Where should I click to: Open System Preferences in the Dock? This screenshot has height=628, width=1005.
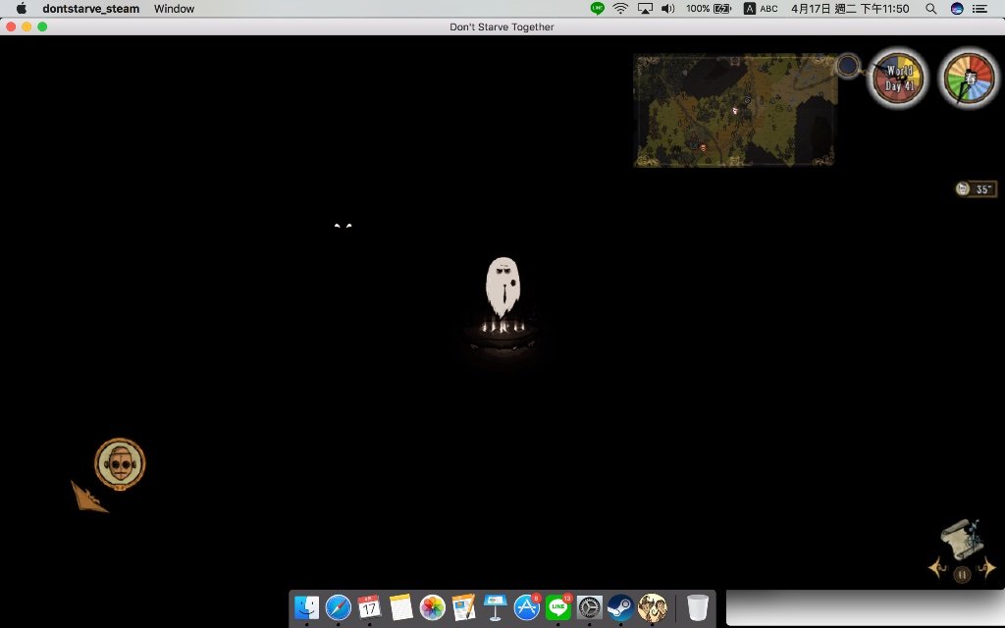pos(589,606)
